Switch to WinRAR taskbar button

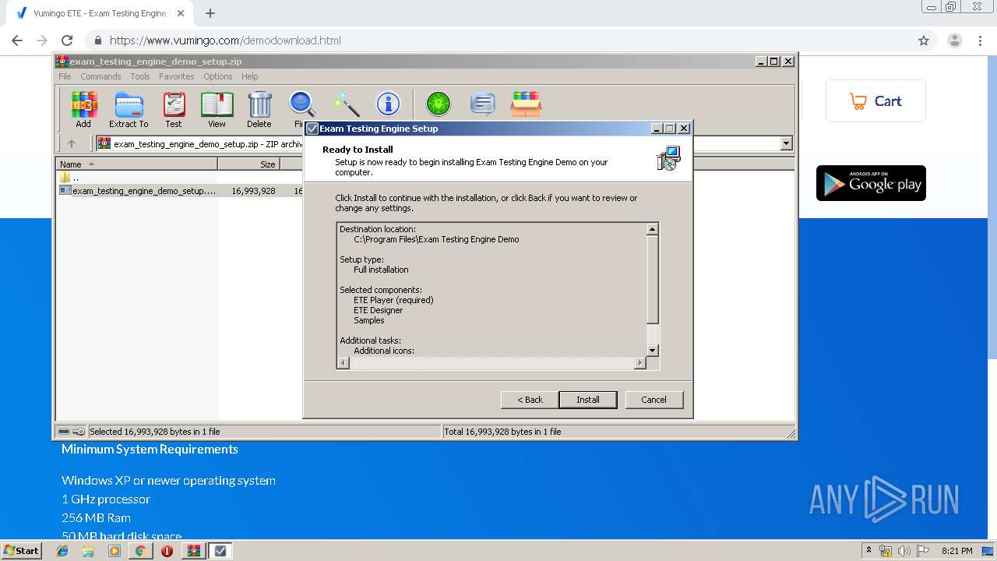coord(193,551)
